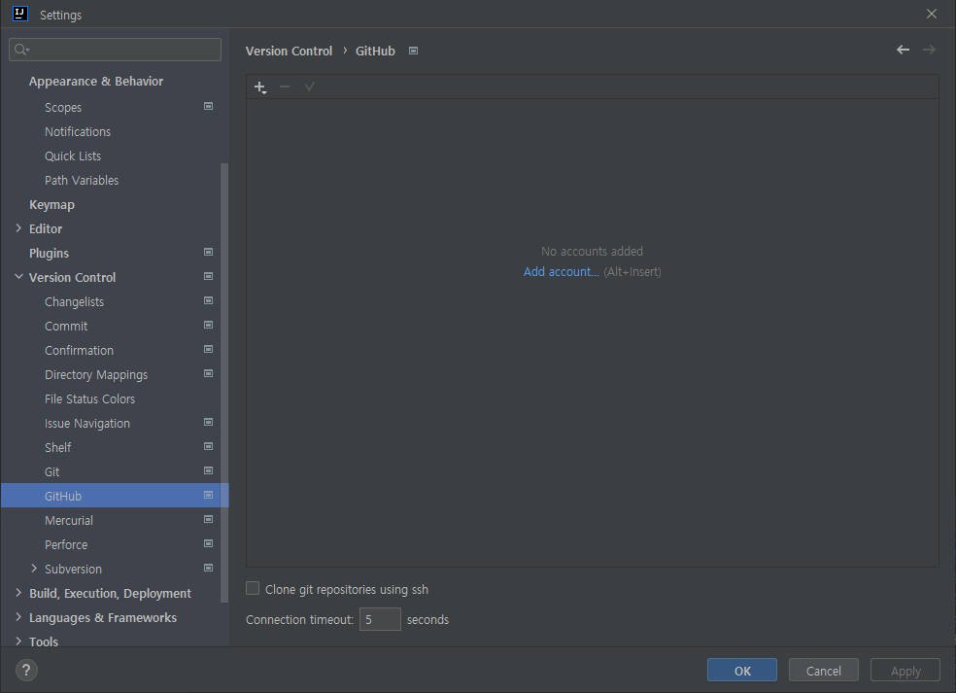The image size is (956, 693).
Task: Collapse the Version Control group
Action: point(18,277)
